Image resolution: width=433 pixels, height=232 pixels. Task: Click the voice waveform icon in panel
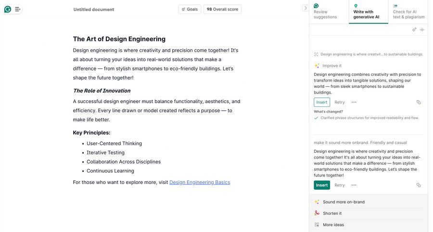(x=422, y=29)
